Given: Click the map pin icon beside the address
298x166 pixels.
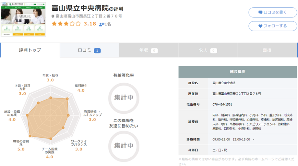Looking at the screenshot, I should click(53, 16).
